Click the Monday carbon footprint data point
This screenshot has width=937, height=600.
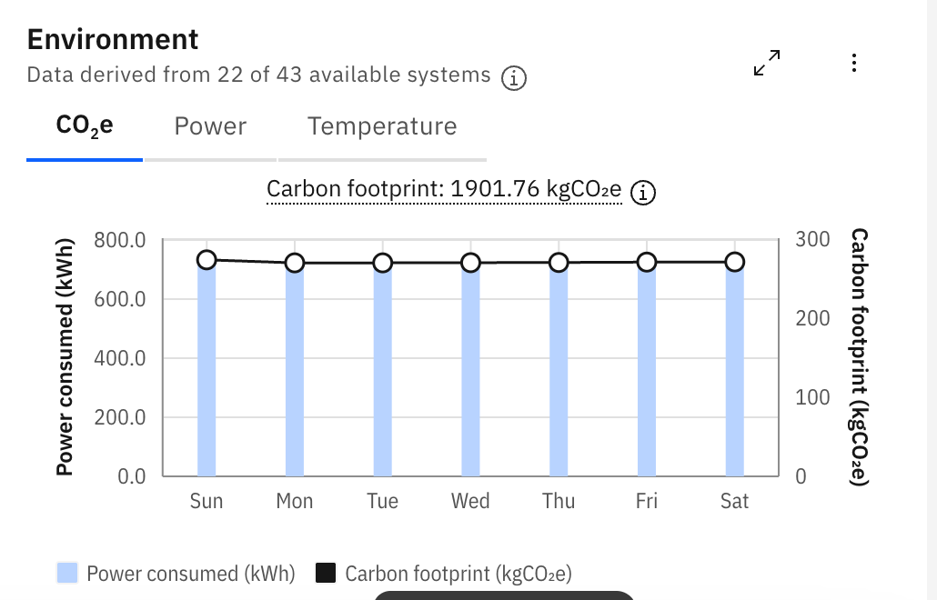coord(295,263)
